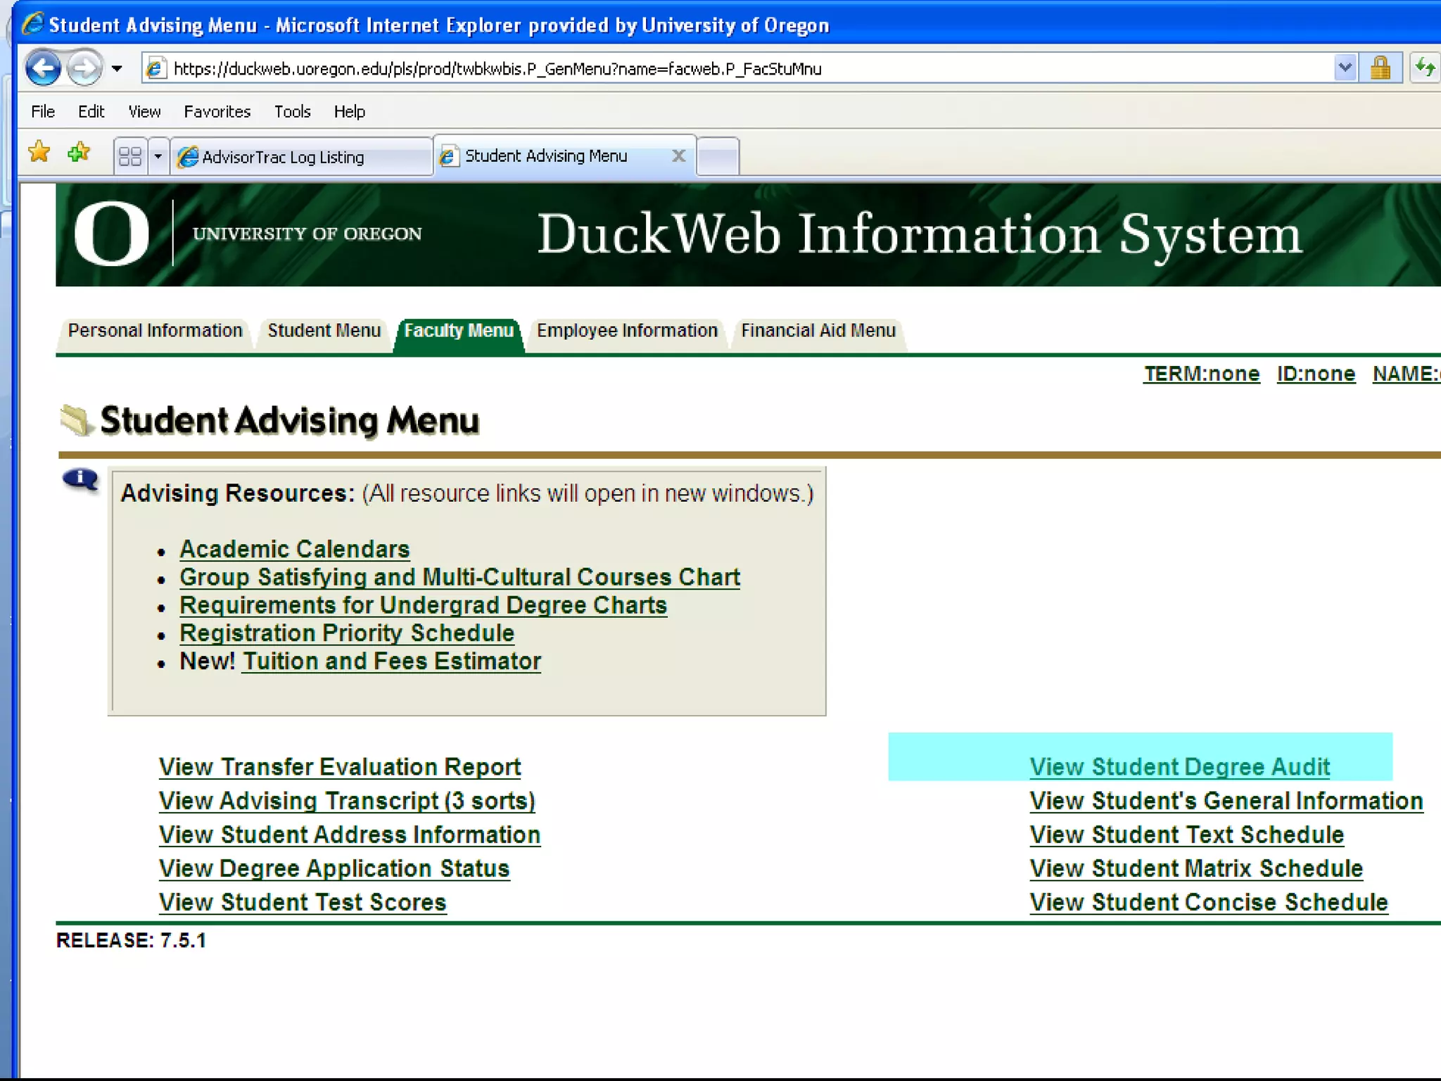Click the security lock icon in address bar
The image size is (1441, 1081).
(1380, 68)
